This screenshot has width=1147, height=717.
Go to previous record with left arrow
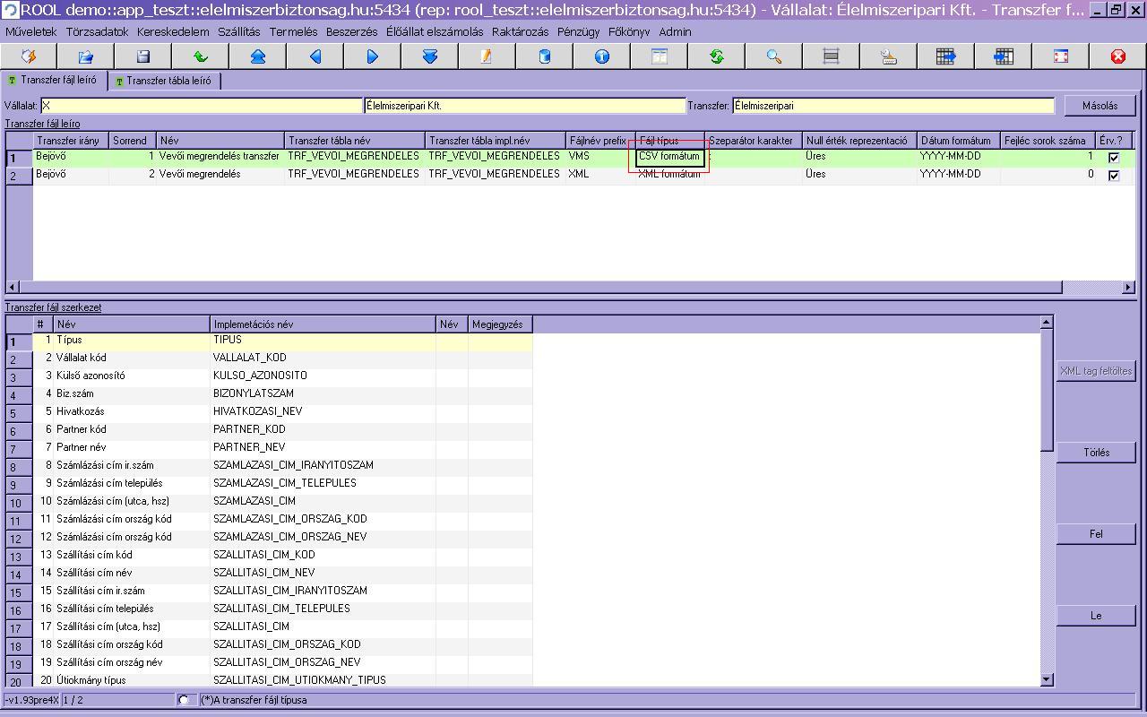pos(315,56)
